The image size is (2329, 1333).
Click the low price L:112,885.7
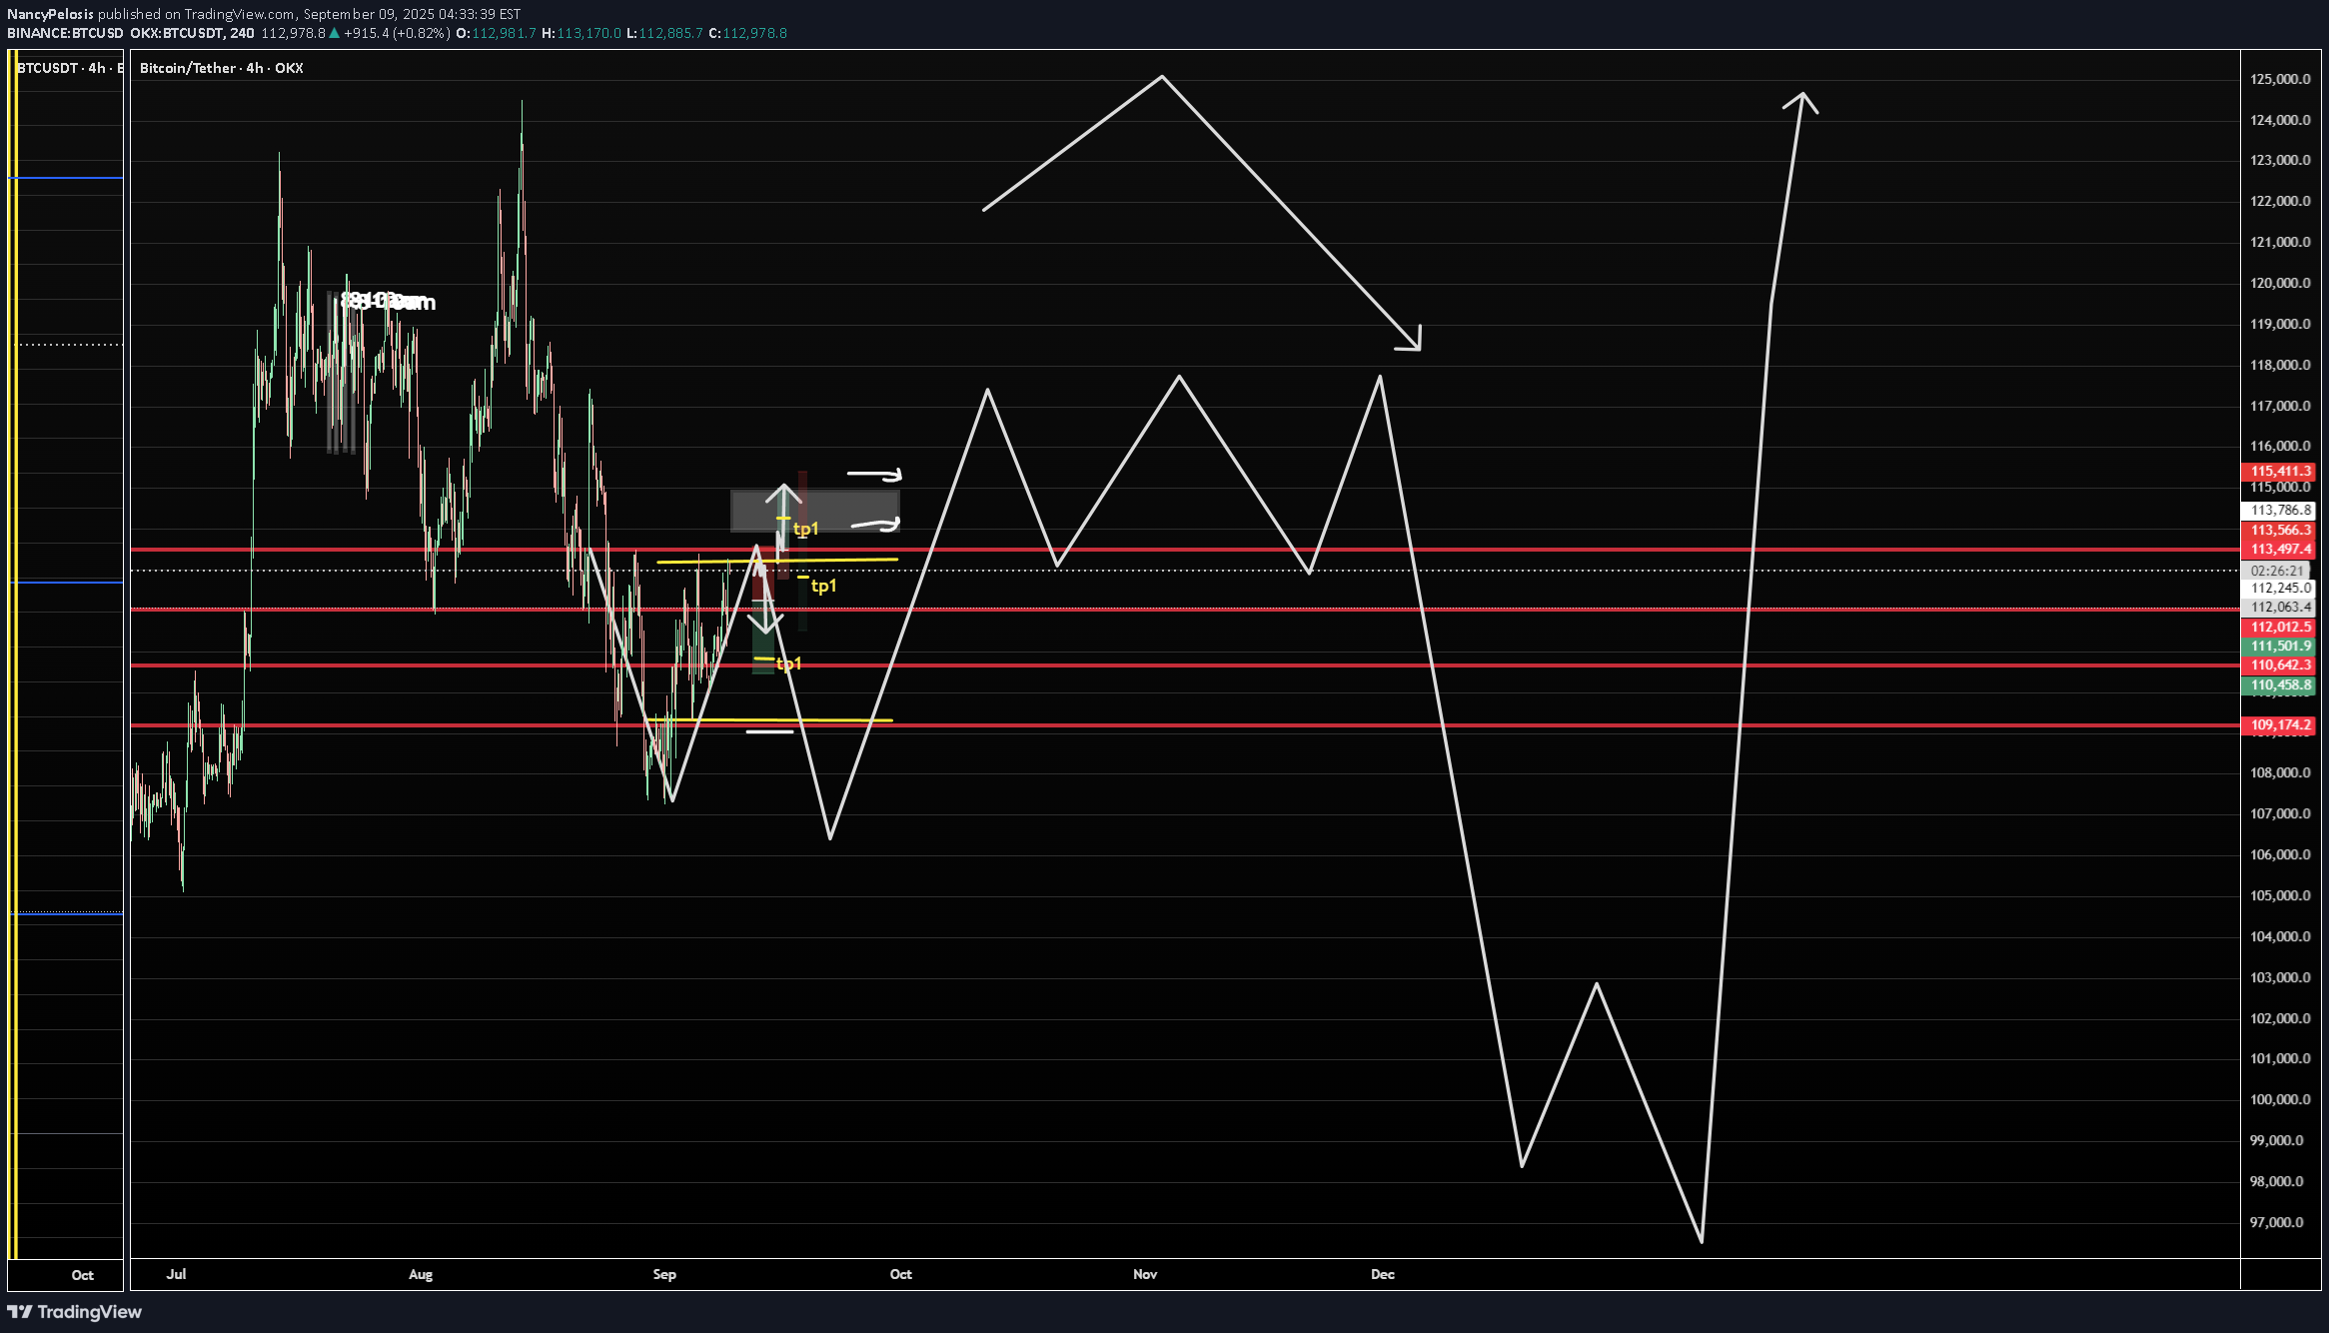[x=664, y=33]
